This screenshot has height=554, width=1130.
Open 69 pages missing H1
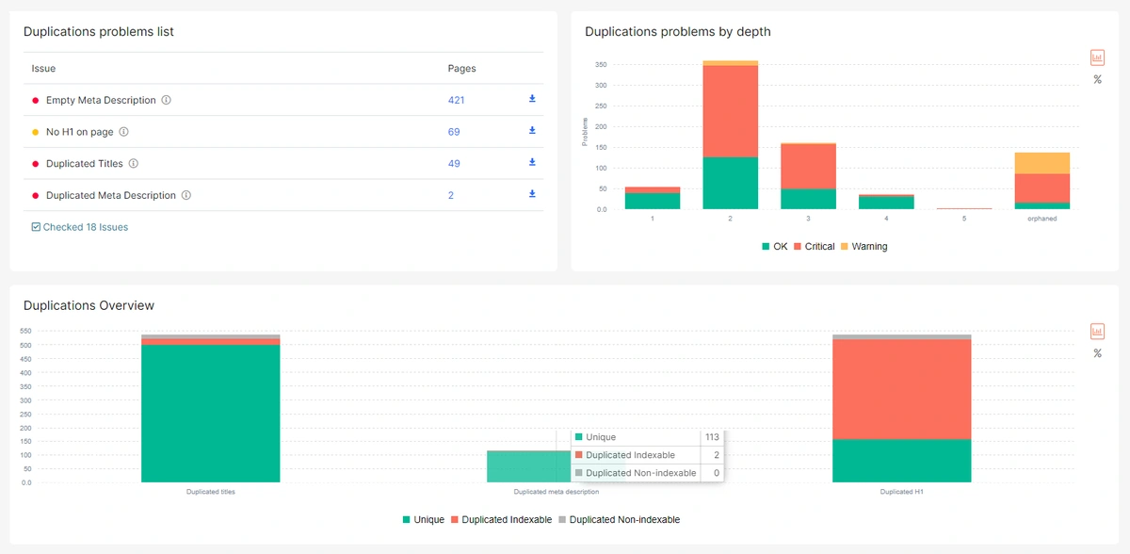click(454, 131)
